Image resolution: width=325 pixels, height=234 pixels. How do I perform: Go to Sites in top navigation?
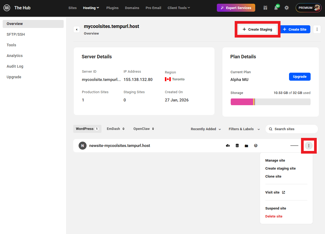tap(72, 8)
